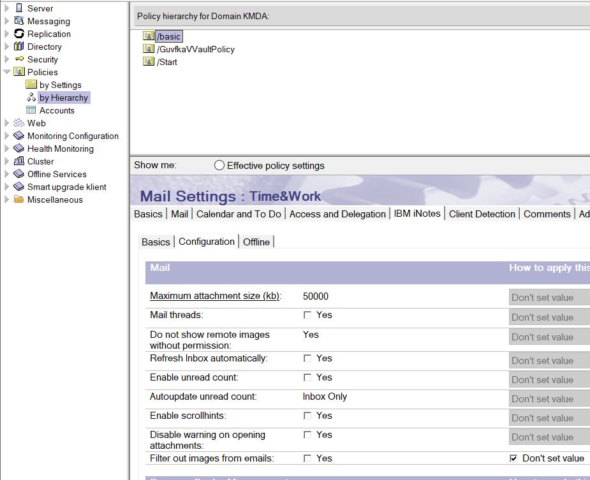Check Enable unread count Yes checkbox
The image size is (590, 480).
click(x=307, y=377)
